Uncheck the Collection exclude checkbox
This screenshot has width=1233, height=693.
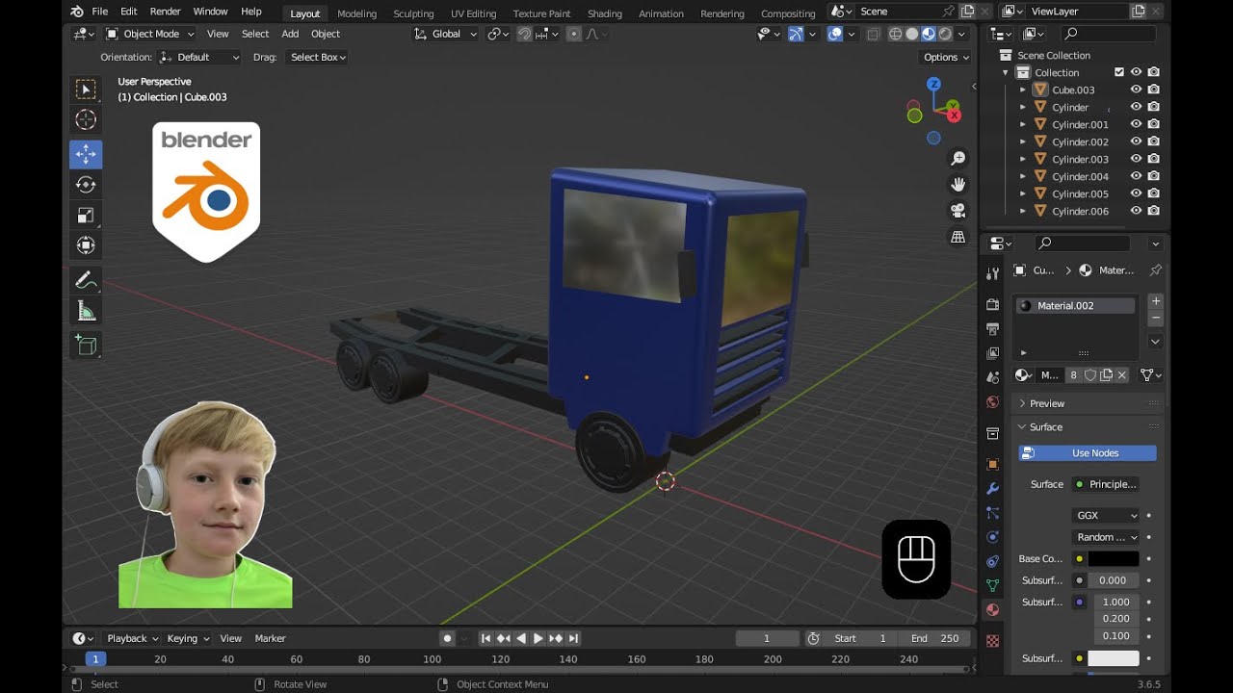click(1118, 72)
